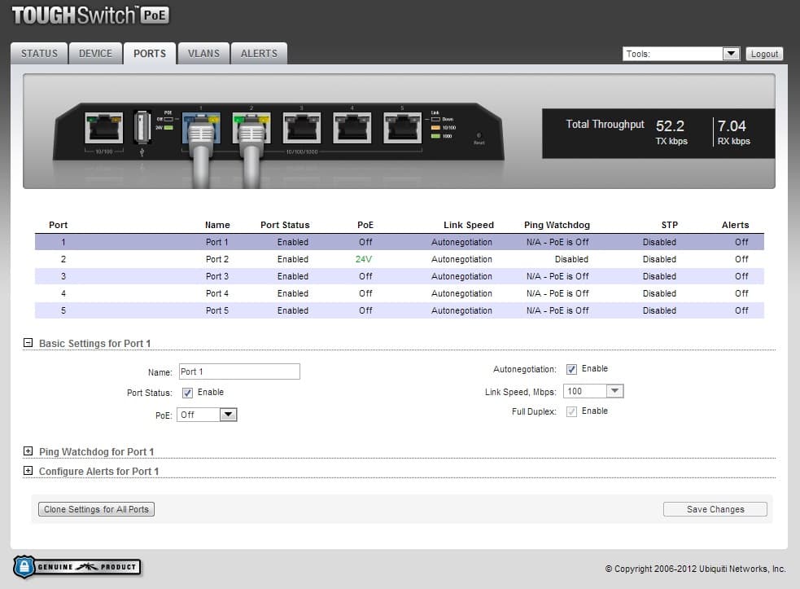Click Port 3's 'N/A - PoE is Off' cell
This screenshot has width=800, height=589.
pyautogui.click(x=557, y=276)
